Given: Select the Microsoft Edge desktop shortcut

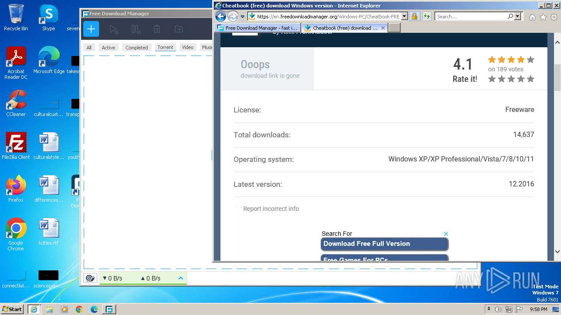Looking at the screenshot, I should click(x=49, y=60).
